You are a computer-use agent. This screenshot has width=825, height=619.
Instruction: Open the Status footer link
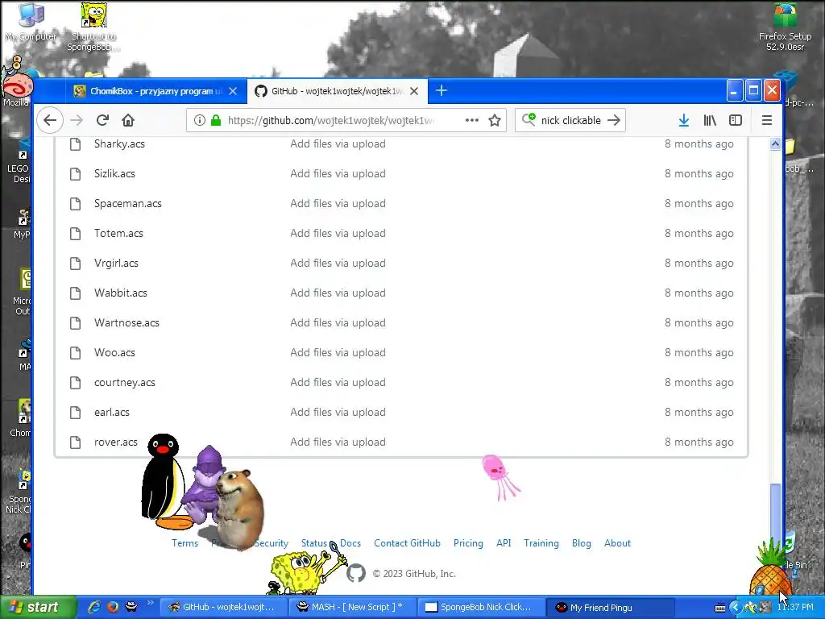(314, 543)
